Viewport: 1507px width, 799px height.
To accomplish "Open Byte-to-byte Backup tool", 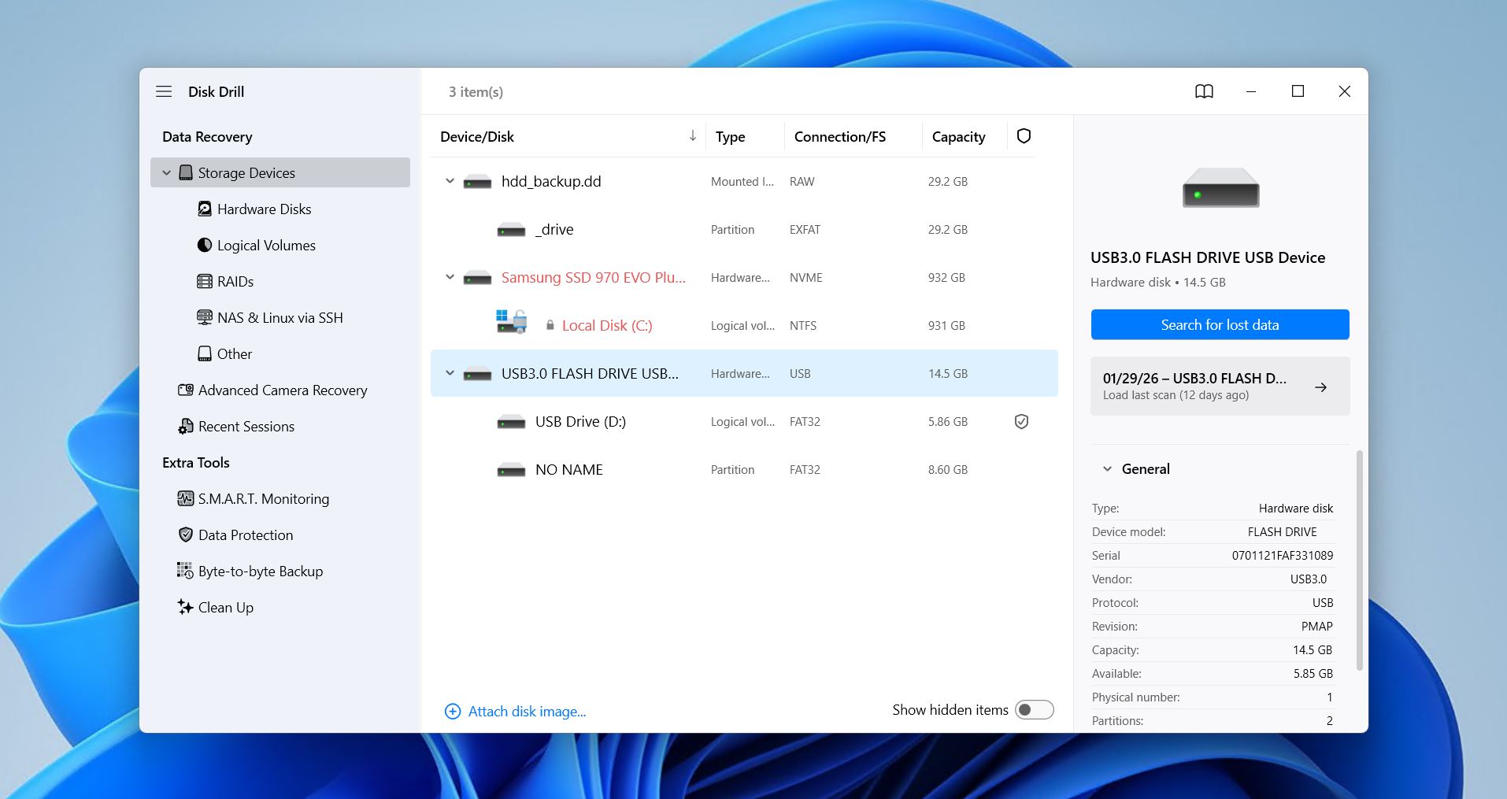I will (x=260, y=572).
